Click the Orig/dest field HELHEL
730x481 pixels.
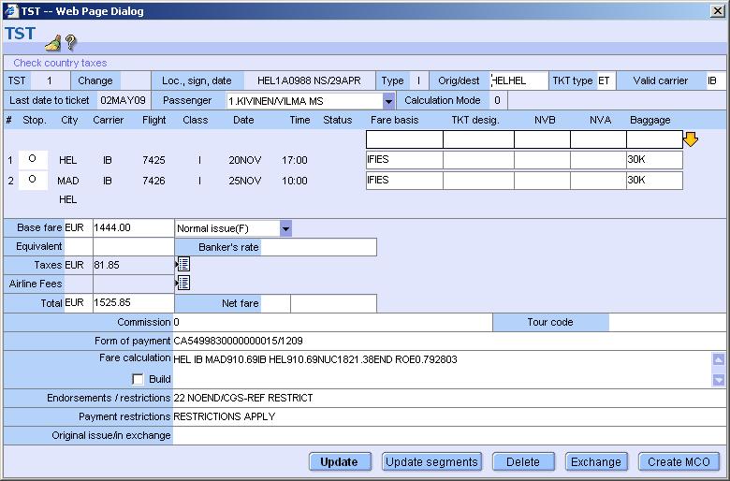pos(519,80)
